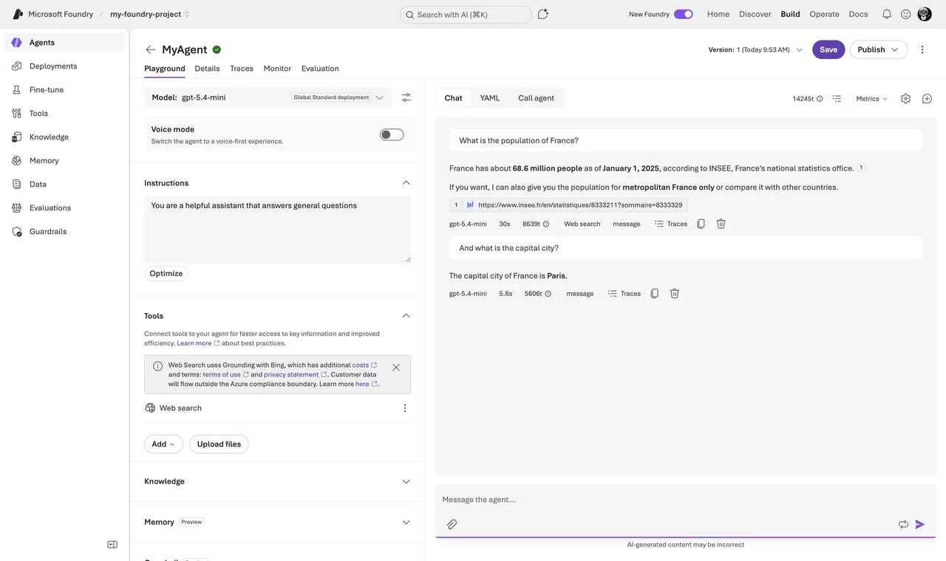This screenshot has height=561, width=946.
Task: Switch to the Call agent tab
Action: click(x=536, y=98)
